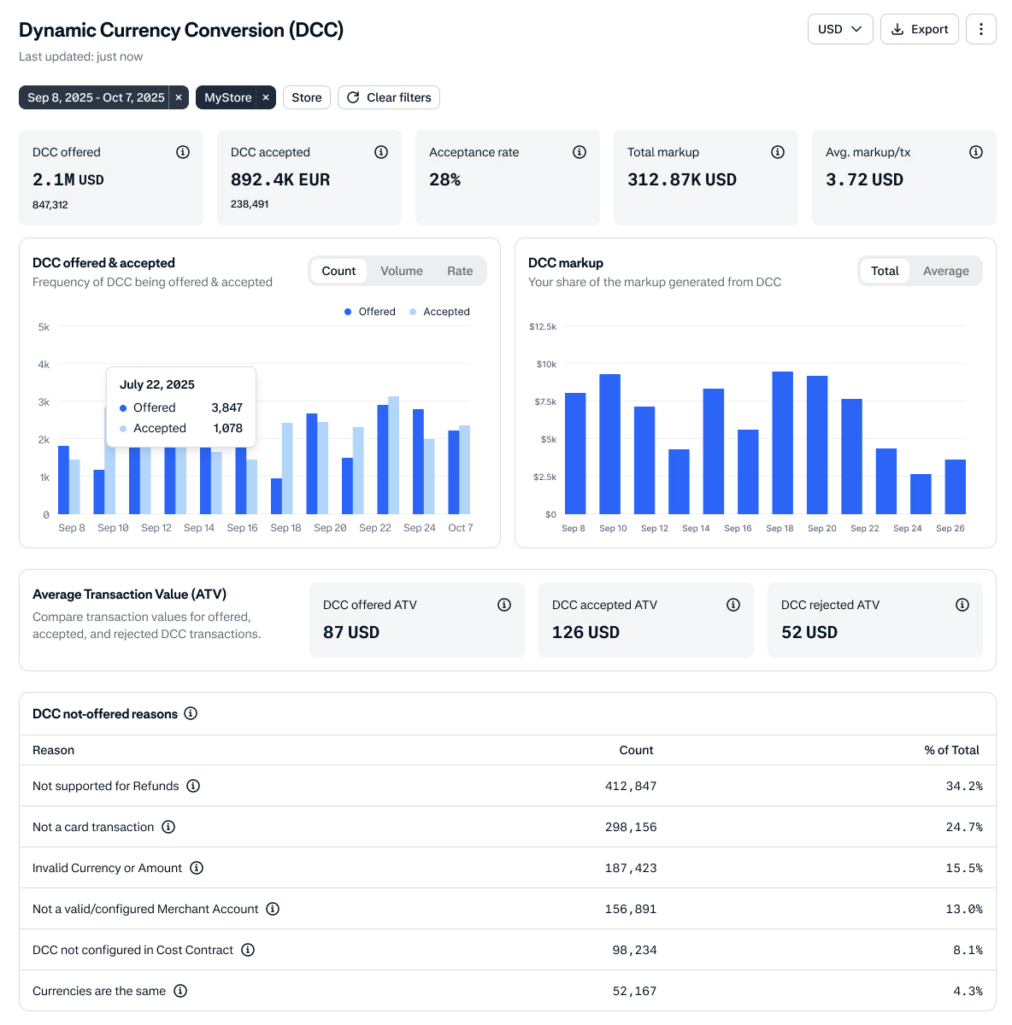Open the Sep 8 - Oct 7 date range picker

point(95,97)
